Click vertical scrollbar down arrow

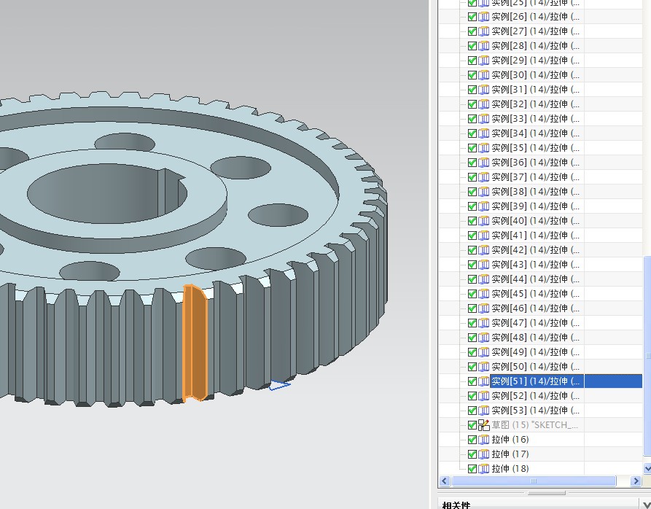pyautogui.click(x=647, y=468)
